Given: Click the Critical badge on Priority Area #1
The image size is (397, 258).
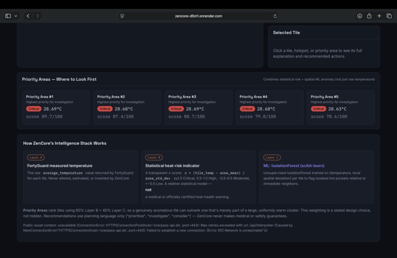Looking at the screenshot, I should (33, 109).
